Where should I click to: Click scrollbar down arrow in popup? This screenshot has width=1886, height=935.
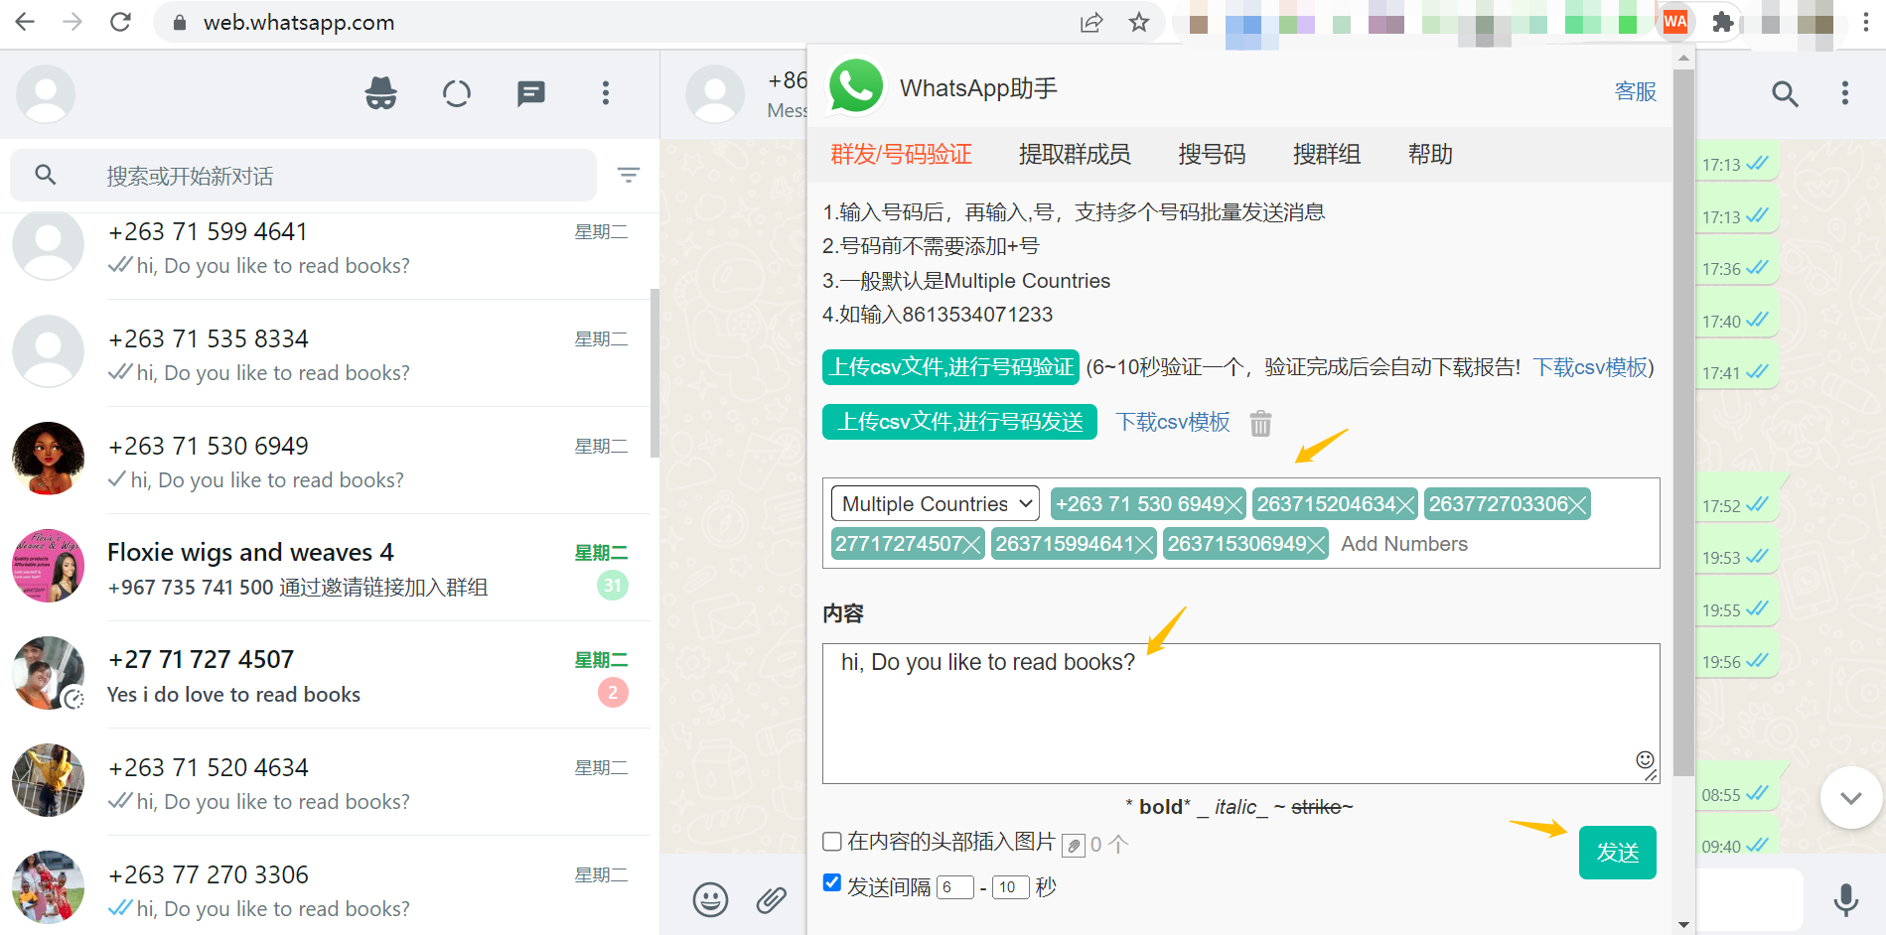(x=1683, y=924)
